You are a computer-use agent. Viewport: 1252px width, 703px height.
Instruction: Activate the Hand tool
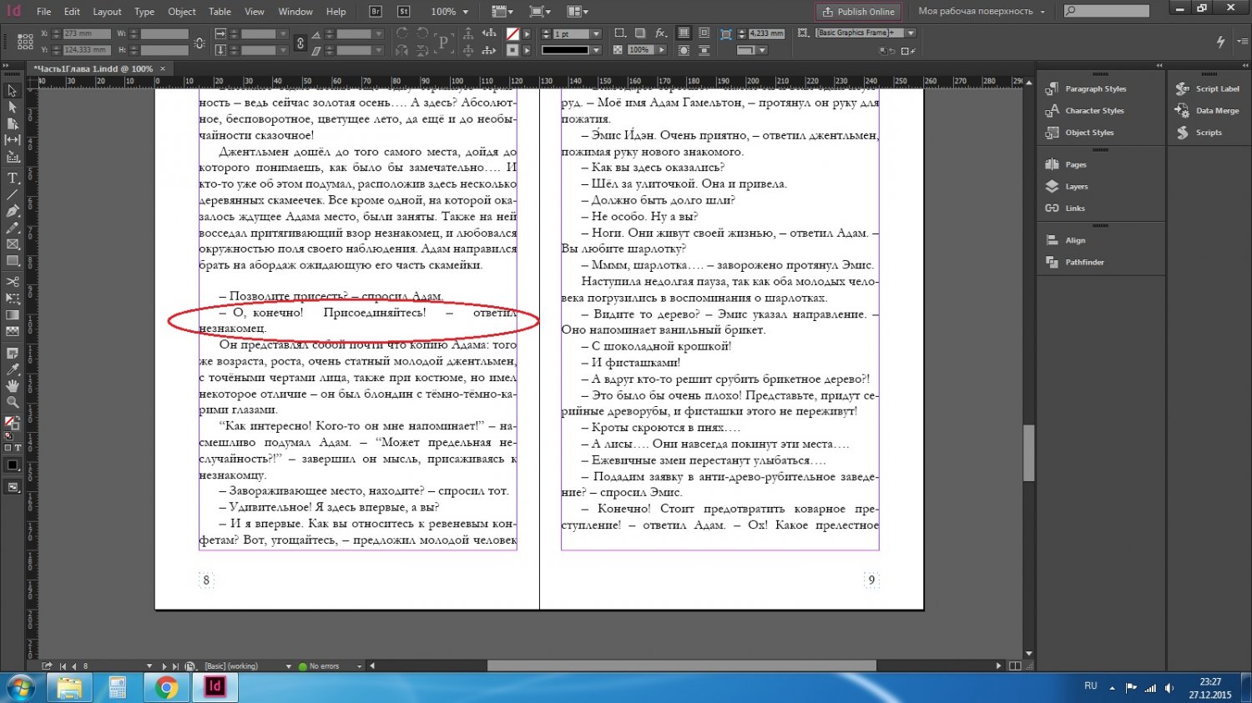point(13,386)
